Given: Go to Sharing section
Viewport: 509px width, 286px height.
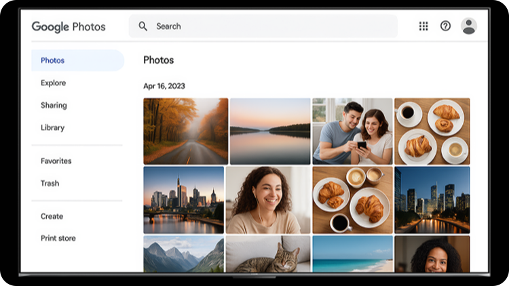Looking at the screenshot, I should (x=54, y=105).
